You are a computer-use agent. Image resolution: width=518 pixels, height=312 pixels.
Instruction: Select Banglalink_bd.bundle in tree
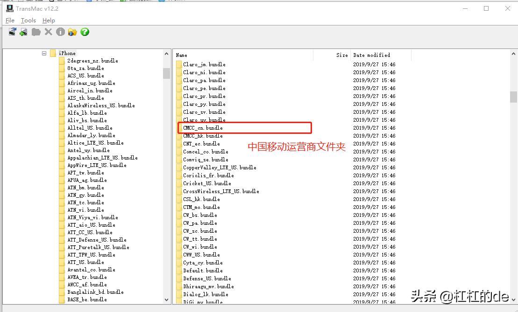95,292
